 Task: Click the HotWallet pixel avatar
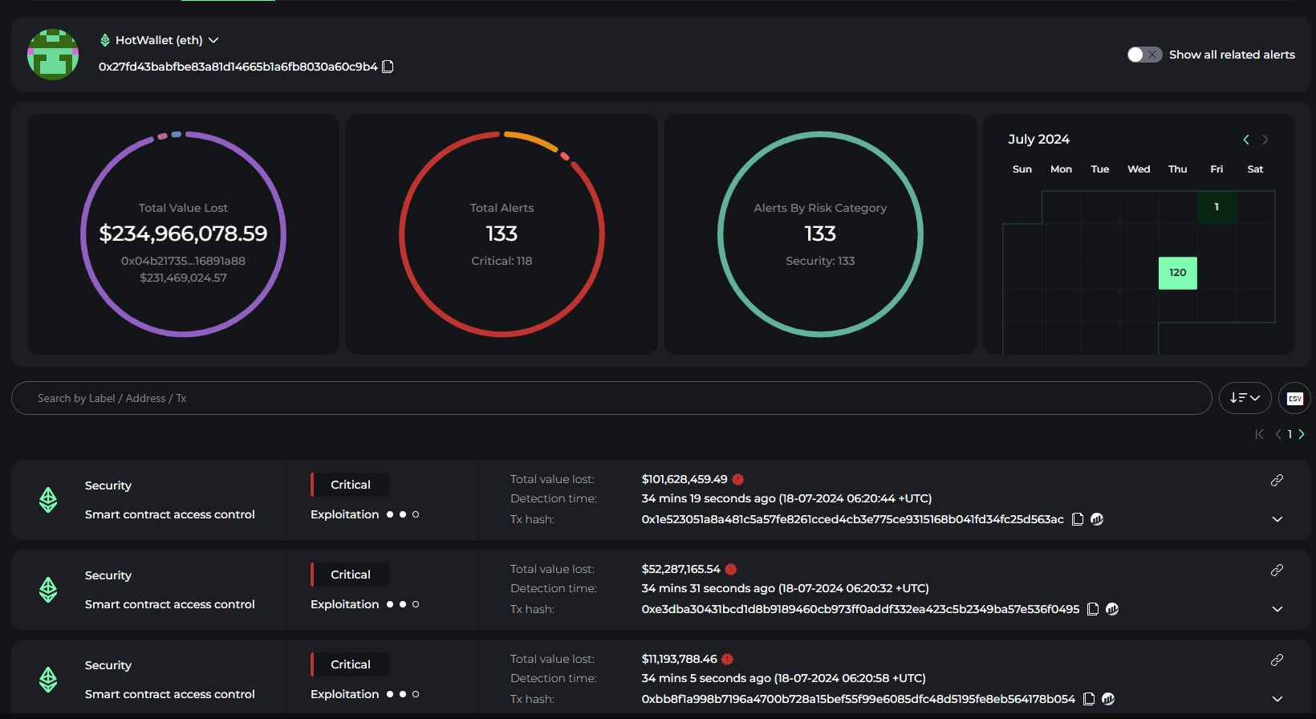(x=53, y=55)
